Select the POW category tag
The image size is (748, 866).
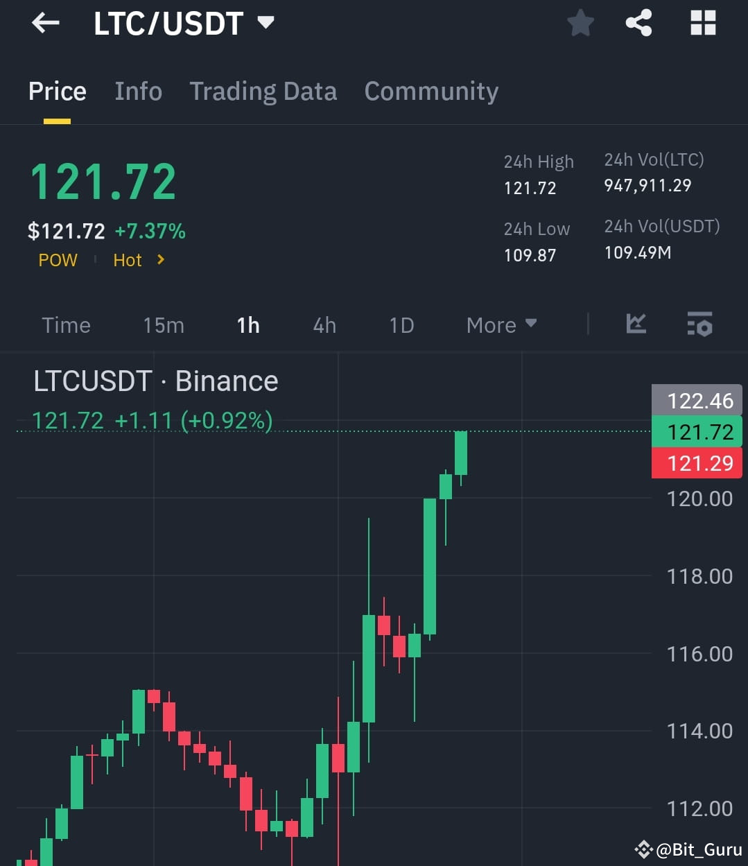click(58, 260)
